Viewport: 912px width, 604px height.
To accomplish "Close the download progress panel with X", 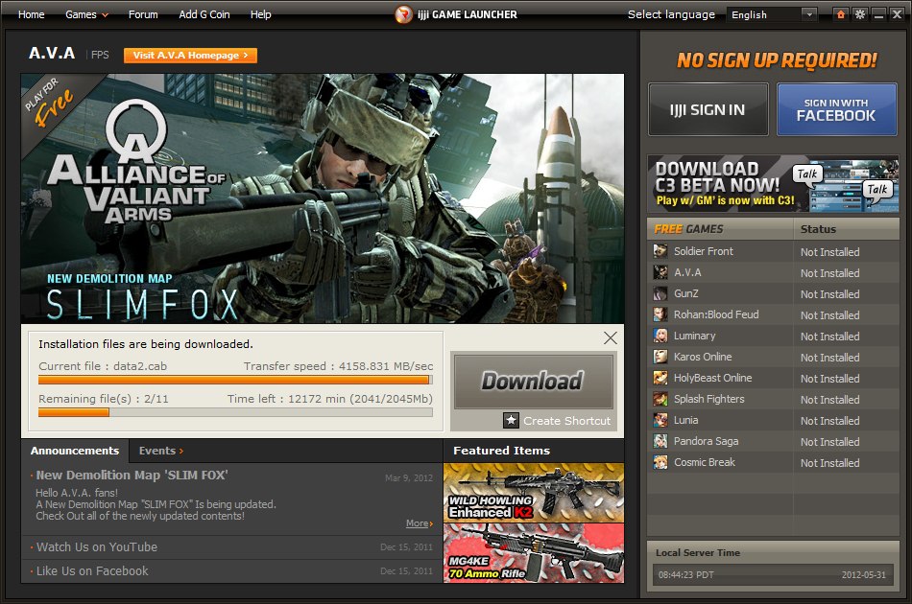I will [610, 337].
